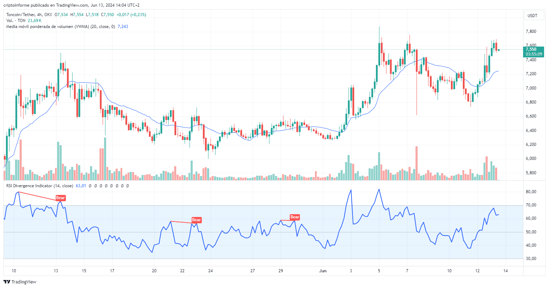Image resolution: width=549 pixels, height=288 pixels.
Task: Click the close value C7,550
Action: tap(108, 15)
